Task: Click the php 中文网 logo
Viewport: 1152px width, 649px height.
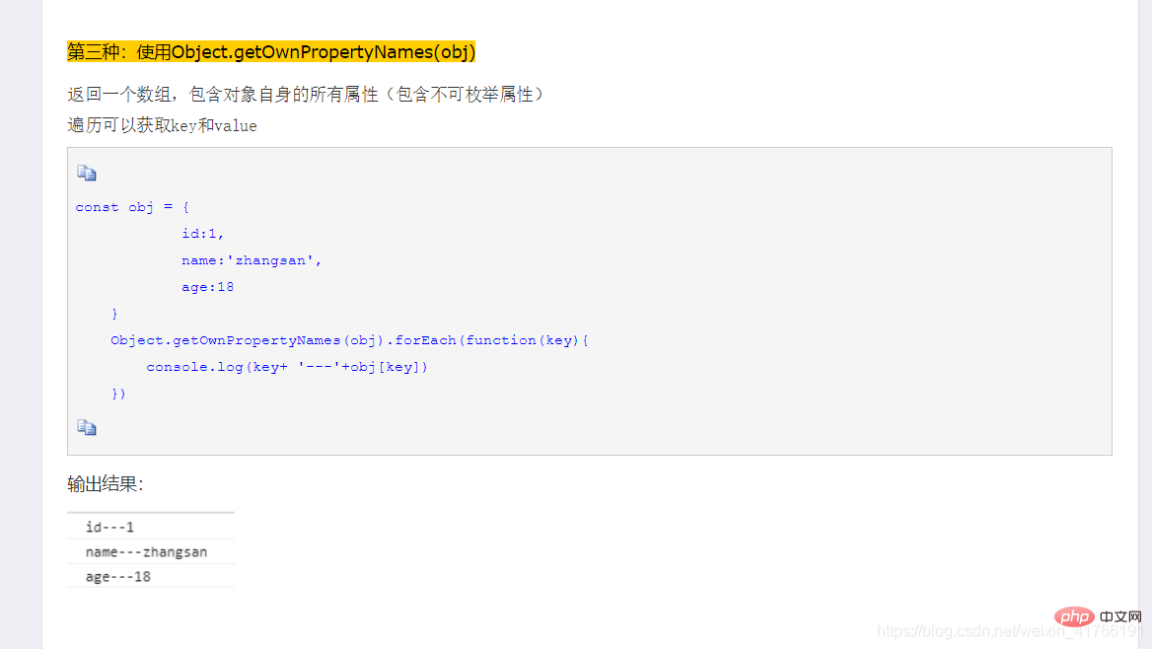Action: click(x=1098, y=616)
